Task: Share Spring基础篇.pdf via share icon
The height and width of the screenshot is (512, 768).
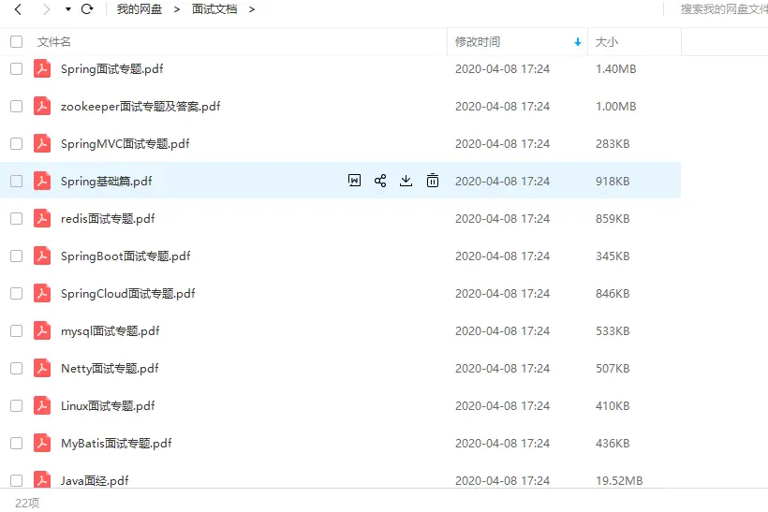Action: (380, 181)
